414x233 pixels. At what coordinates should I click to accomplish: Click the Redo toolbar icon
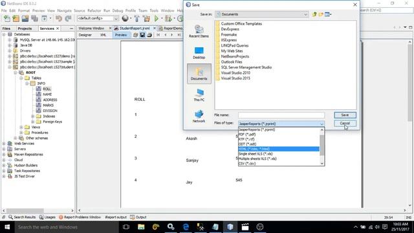(x=68, y=19)
